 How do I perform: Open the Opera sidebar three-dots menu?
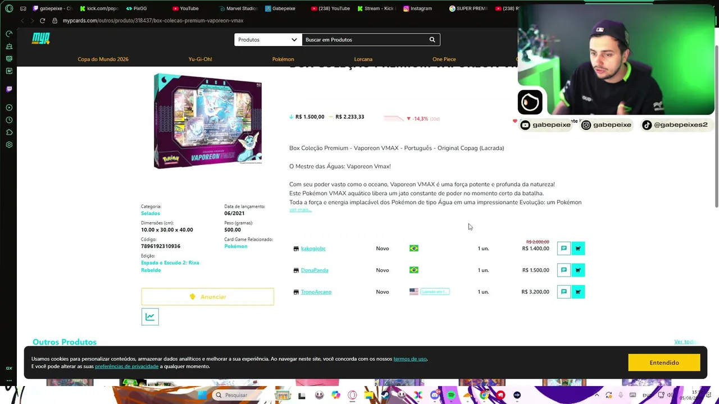[x=9, y=380]
